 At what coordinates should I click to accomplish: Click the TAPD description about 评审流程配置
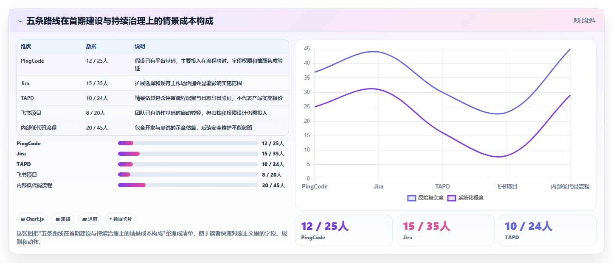(x=209, y=98)
